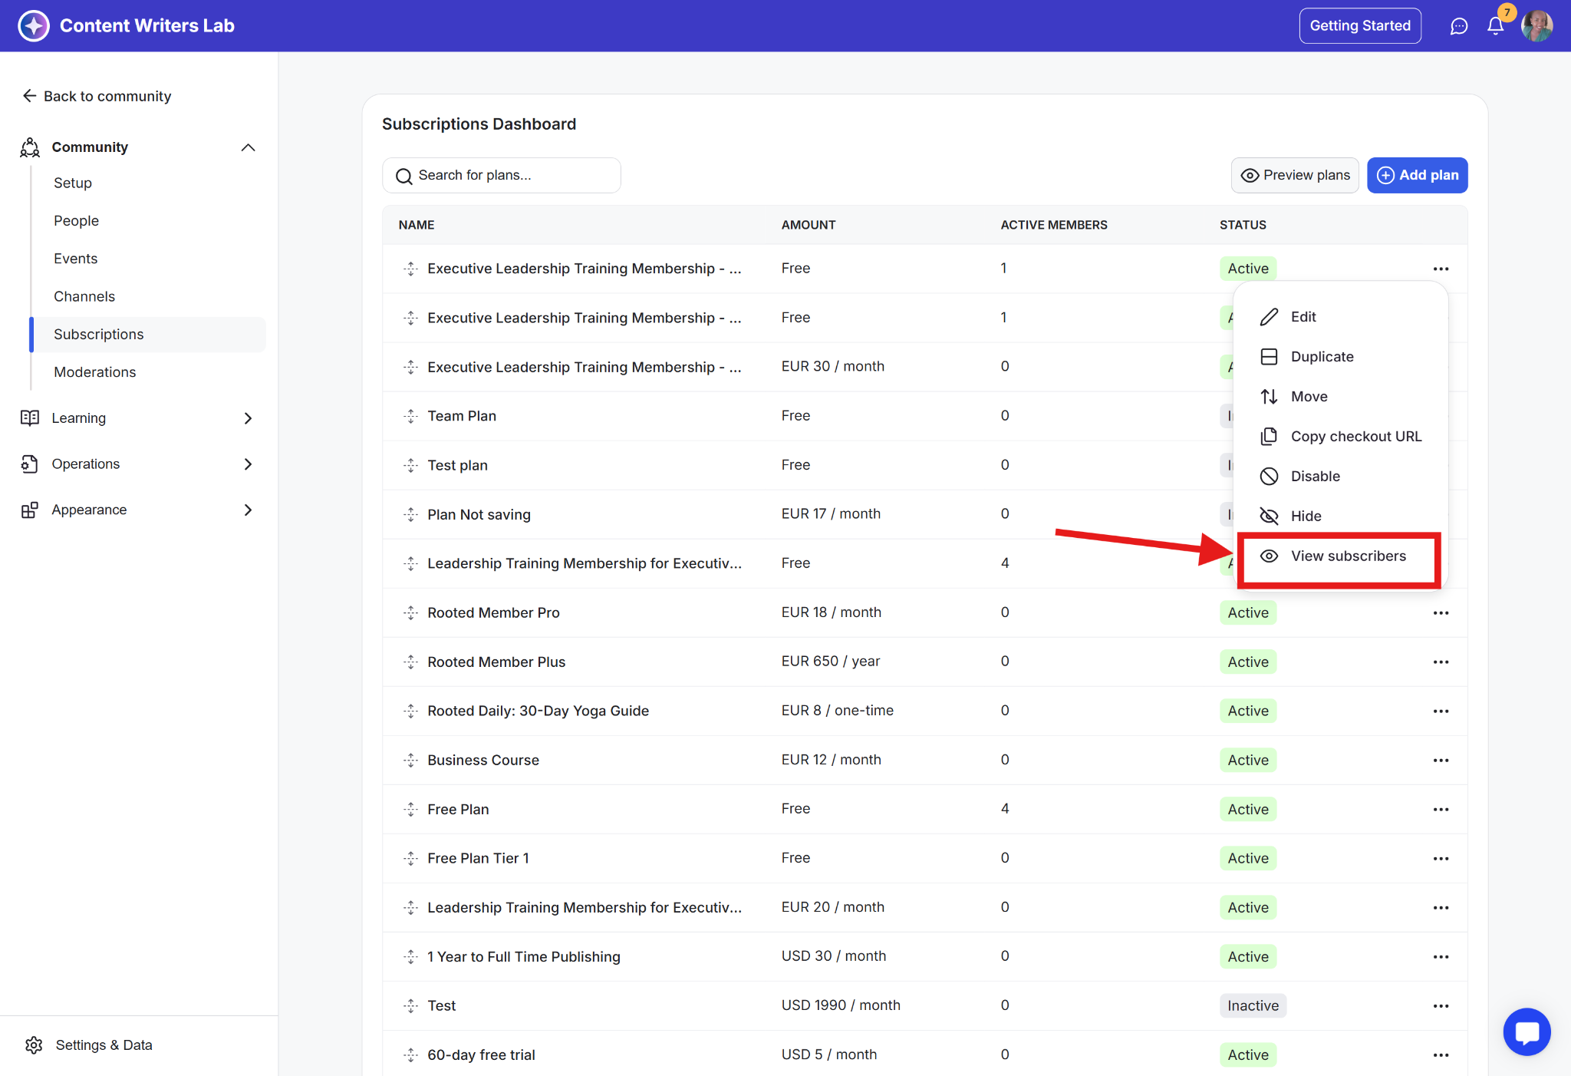Image resolution: width=1571 pixels, height=1076 pixels.
Task: Open the notifications bell
Action: [x=1495, y=26]
